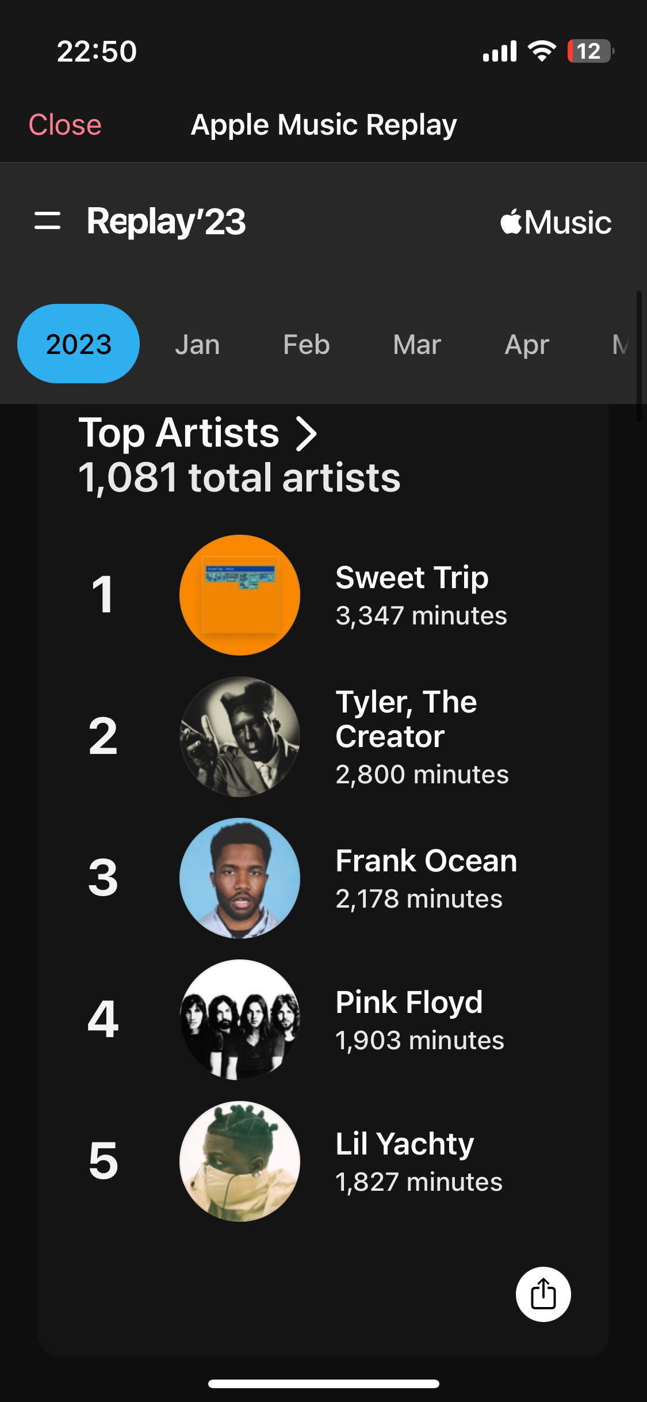Open Lil Yachty artist photo

click(x=240, y=1161)
